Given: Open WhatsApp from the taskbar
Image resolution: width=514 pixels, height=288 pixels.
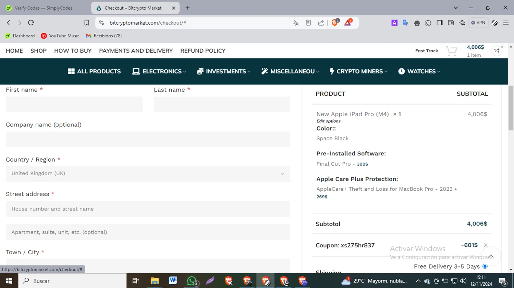Looking at the screenshot, I should point(192,281).
